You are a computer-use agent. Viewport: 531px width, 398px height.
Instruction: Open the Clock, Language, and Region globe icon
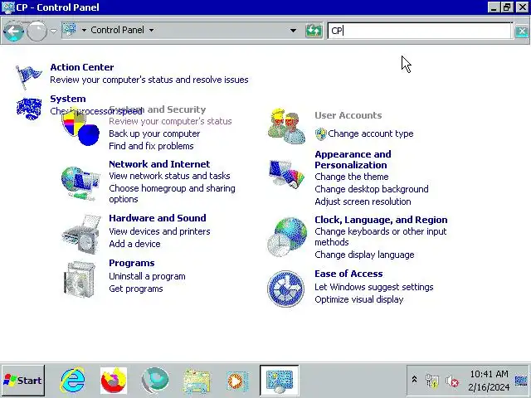286,237
